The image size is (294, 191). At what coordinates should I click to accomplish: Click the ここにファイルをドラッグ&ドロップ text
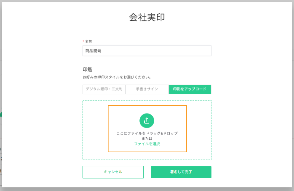pos(147,133)
